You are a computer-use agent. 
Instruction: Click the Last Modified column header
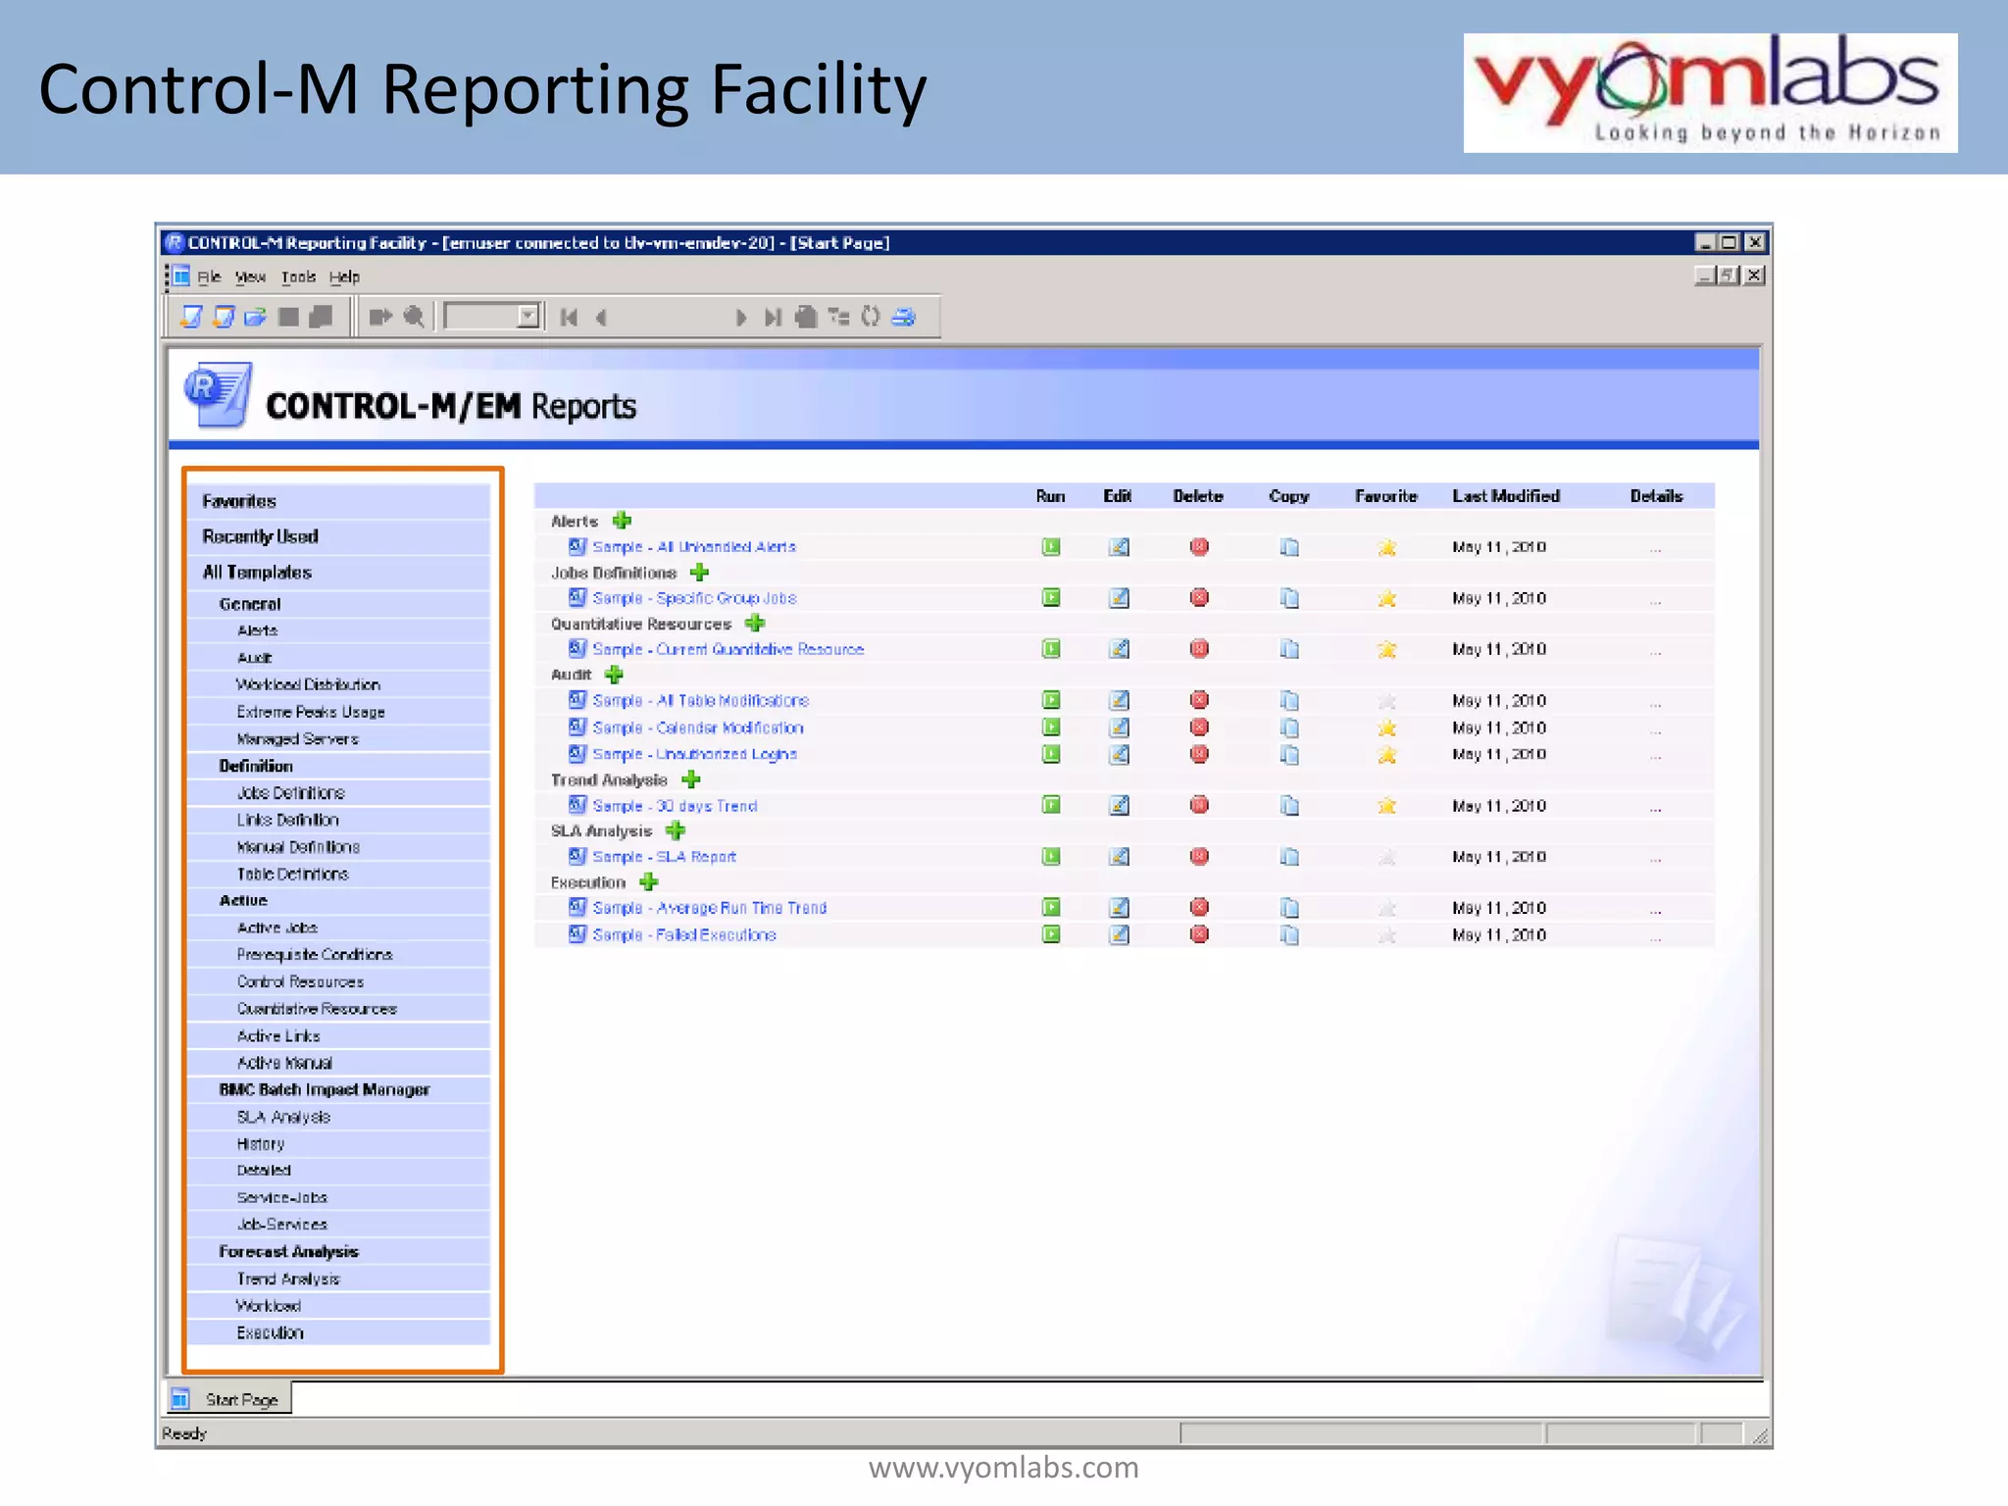tap(1505, 496)
